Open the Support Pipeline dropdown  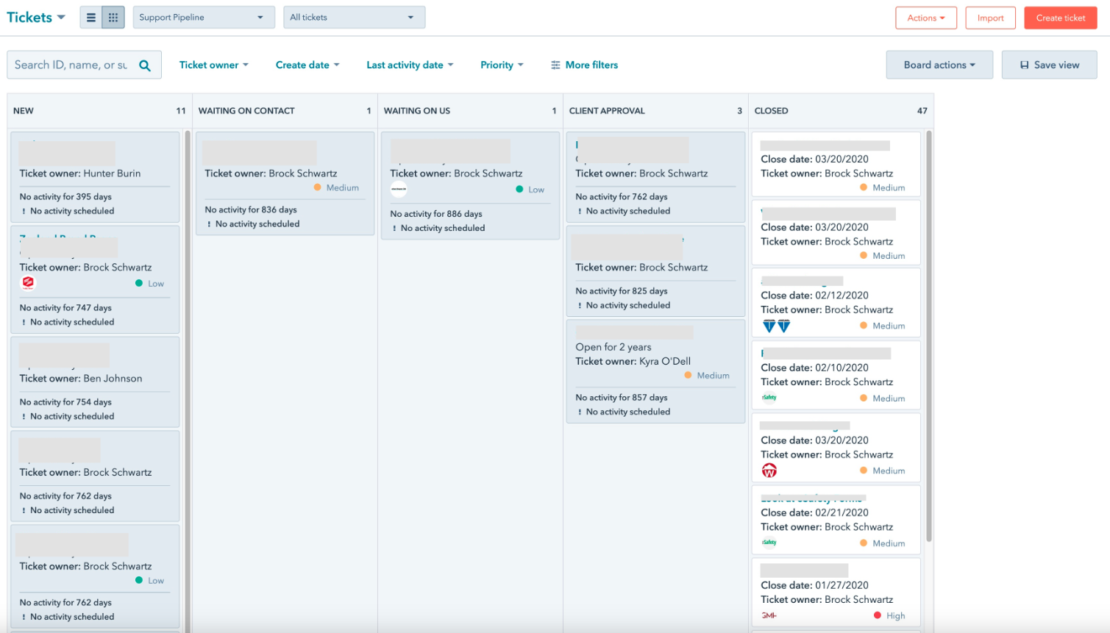pos(204,18)
